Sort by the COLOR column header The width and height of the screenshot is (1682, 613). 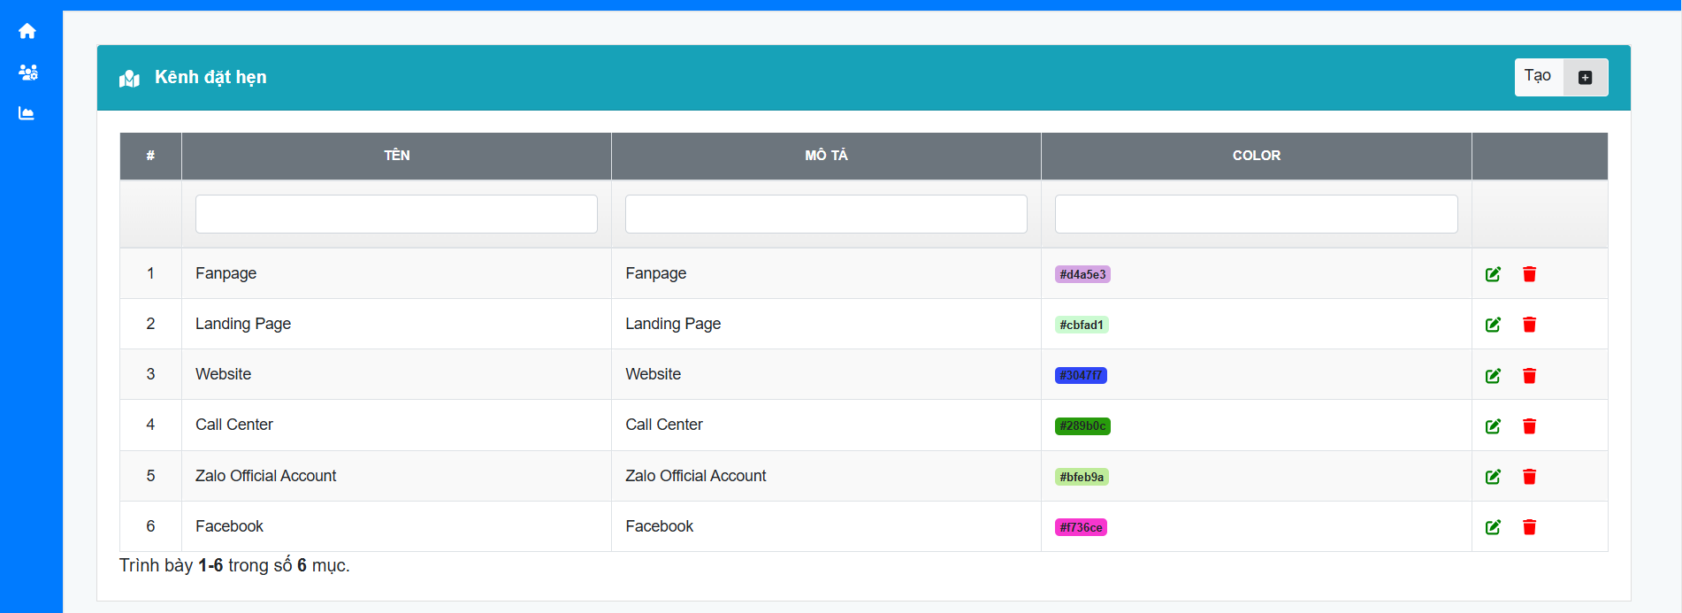pos(1256,156)
